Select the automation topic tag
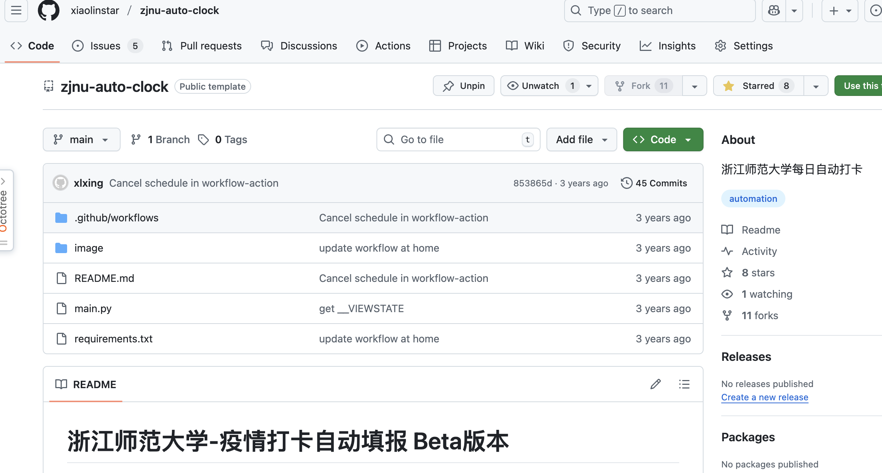The image size is (882, 473). pos(753,198)
